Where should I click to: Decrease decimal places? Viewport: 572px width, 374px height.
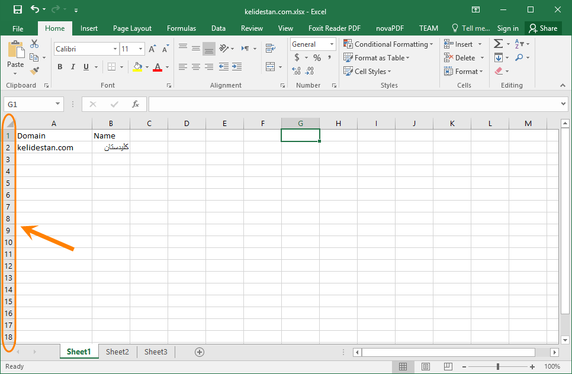(310, 71)
